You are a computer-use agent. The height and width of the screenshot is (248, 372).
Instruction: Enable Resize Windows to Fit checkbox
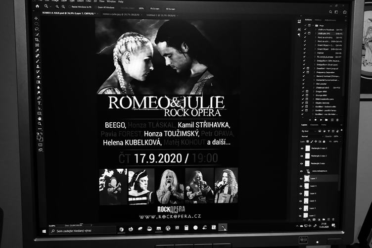coord(70,7)
